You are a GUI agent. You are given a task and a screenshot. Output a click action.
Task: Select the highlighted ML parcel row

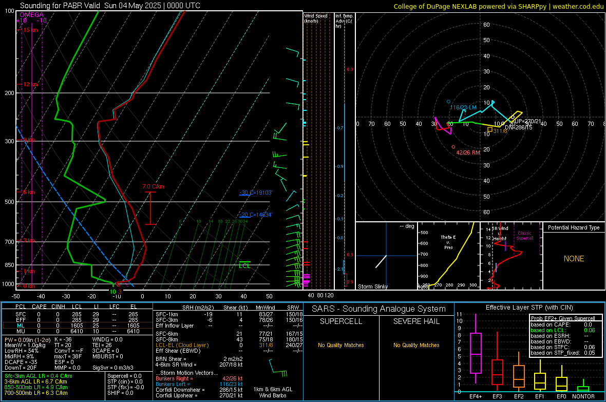[78, 326]
